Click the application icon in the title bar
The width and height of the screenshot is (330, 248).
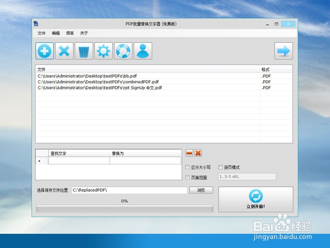coord(36,23)
